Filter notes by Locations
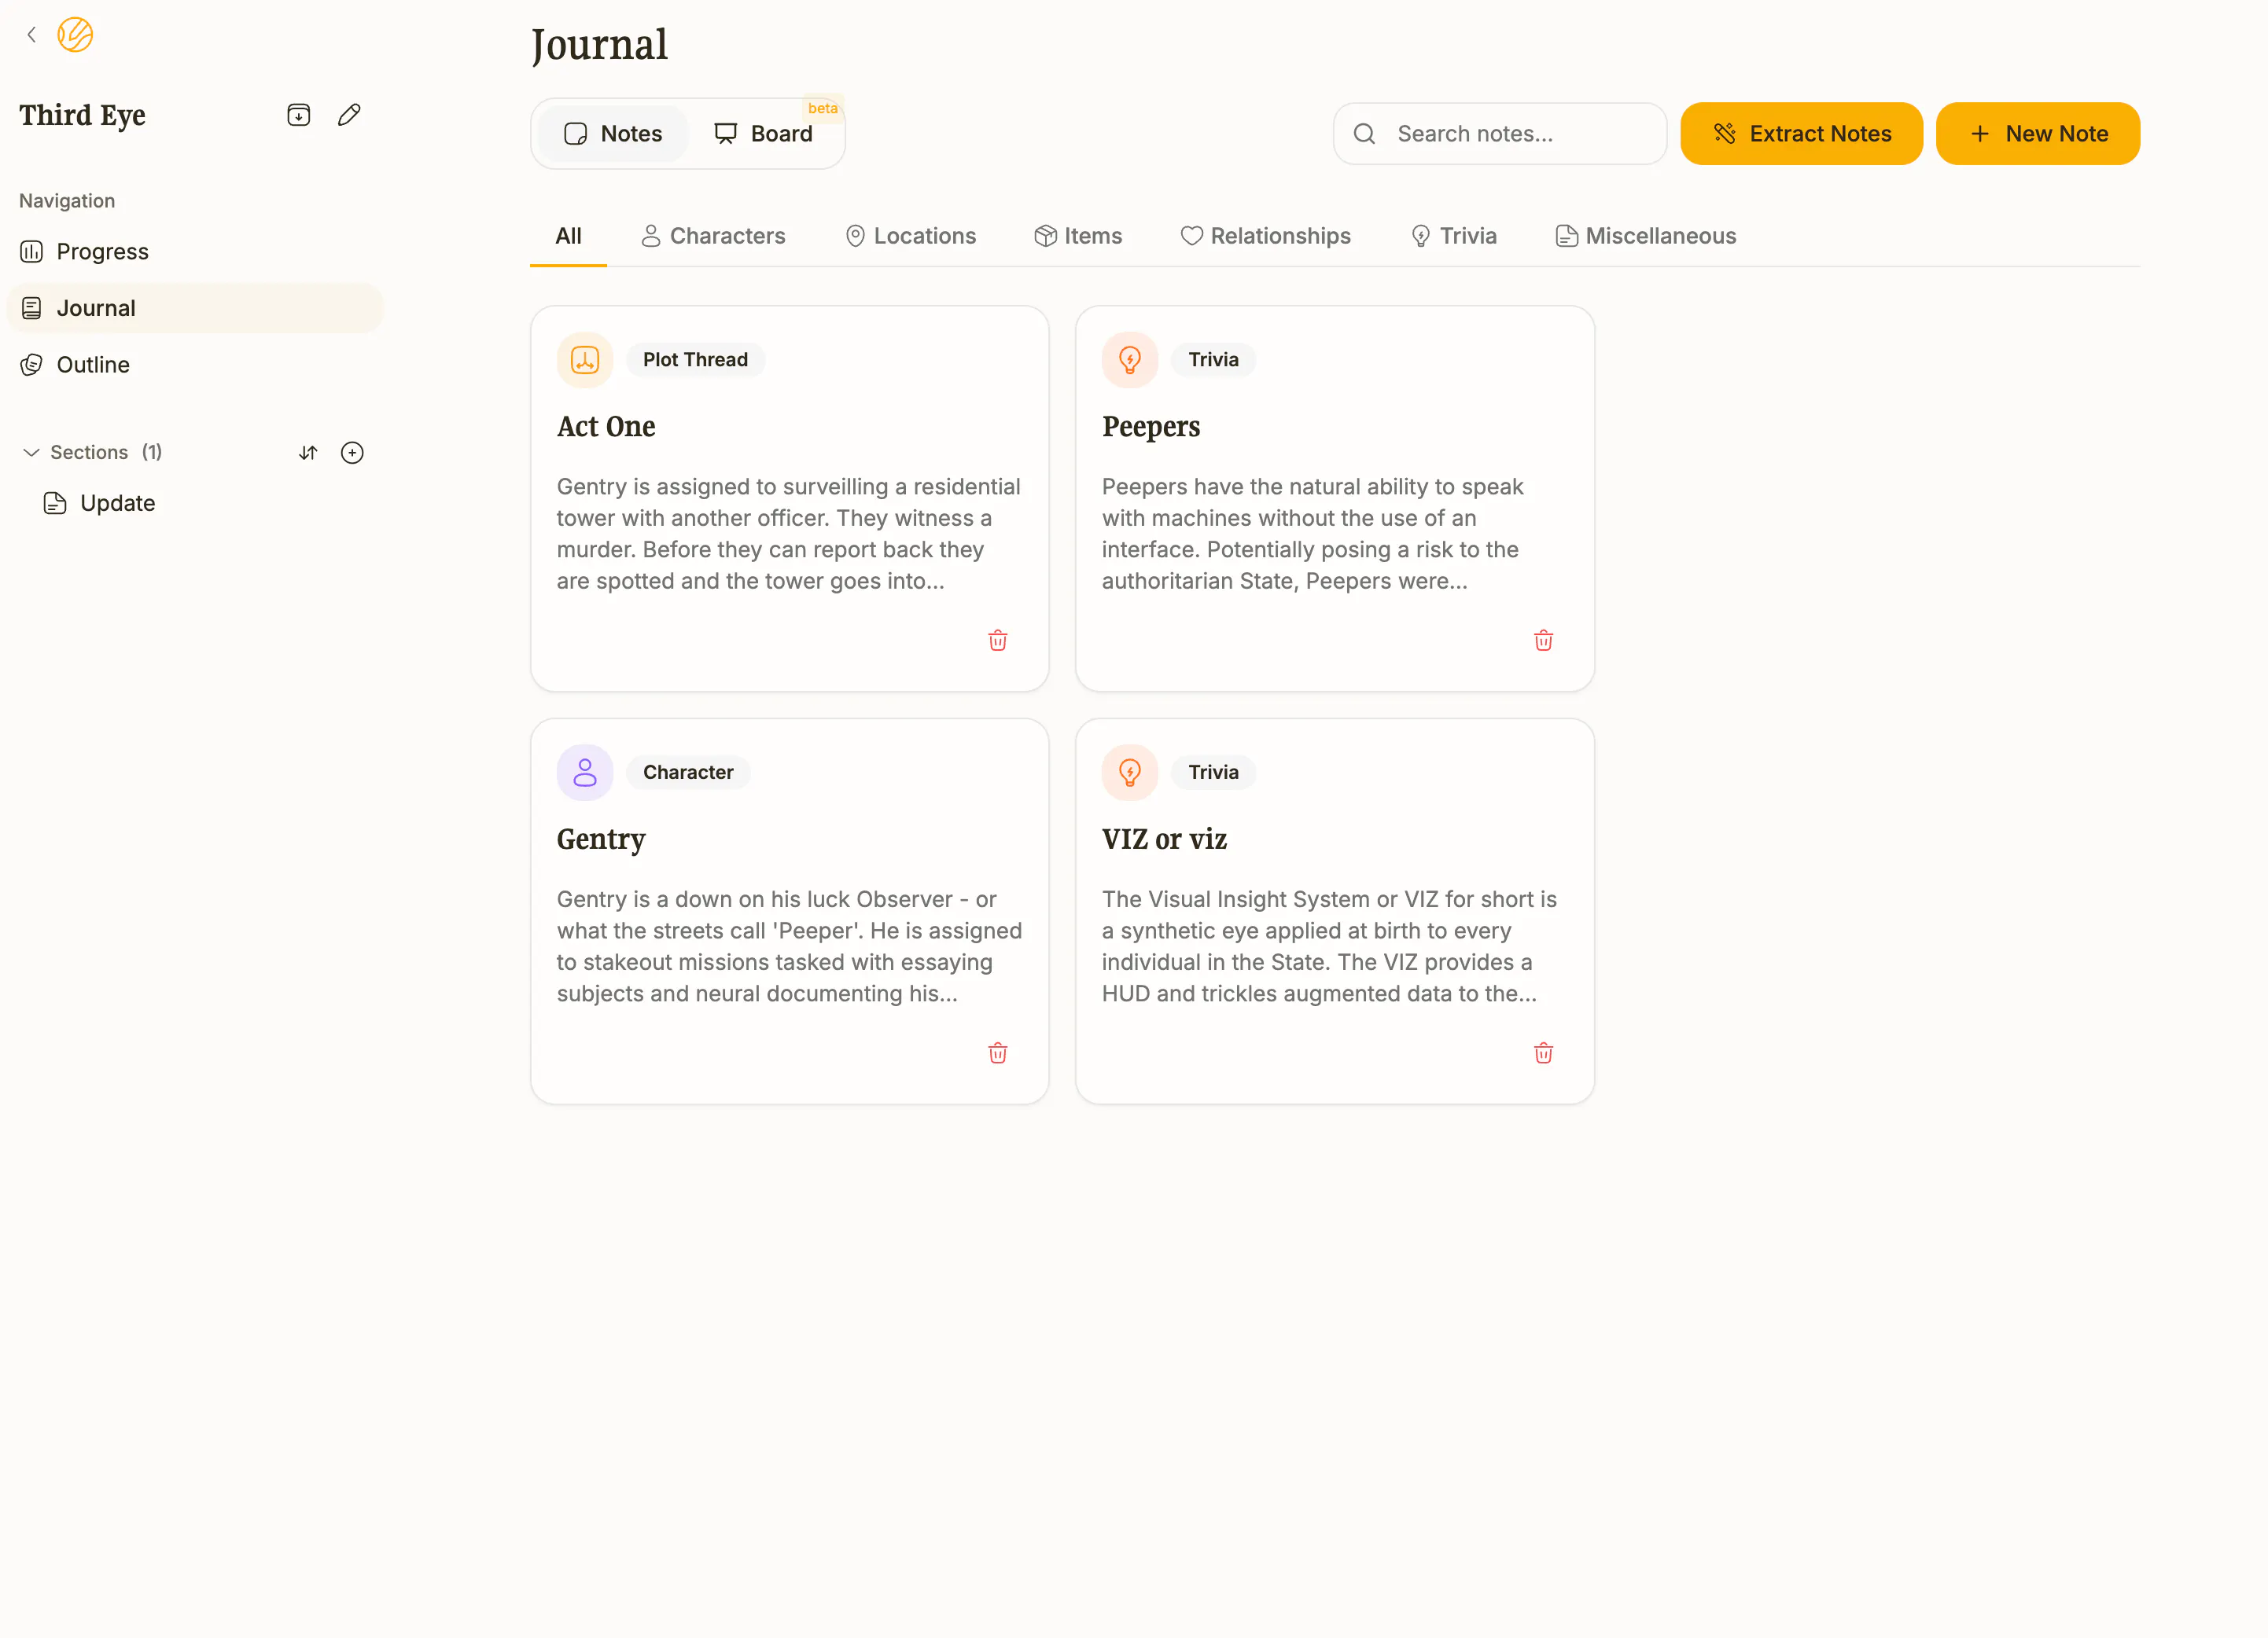This screenshot has height=1638, width=2268. point(911,236)
